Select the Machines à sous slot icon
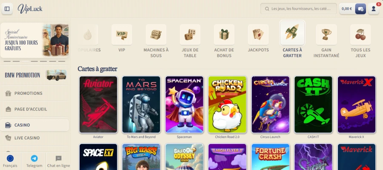Screen dimensions: 383x170 [156, 34]
